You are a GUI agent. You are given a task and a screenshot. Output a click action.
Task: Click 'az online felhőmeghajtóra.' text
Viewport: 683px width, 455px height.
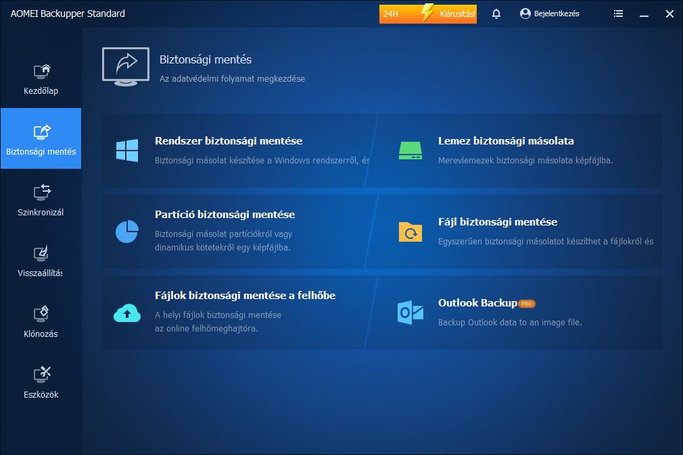point(206,328)
